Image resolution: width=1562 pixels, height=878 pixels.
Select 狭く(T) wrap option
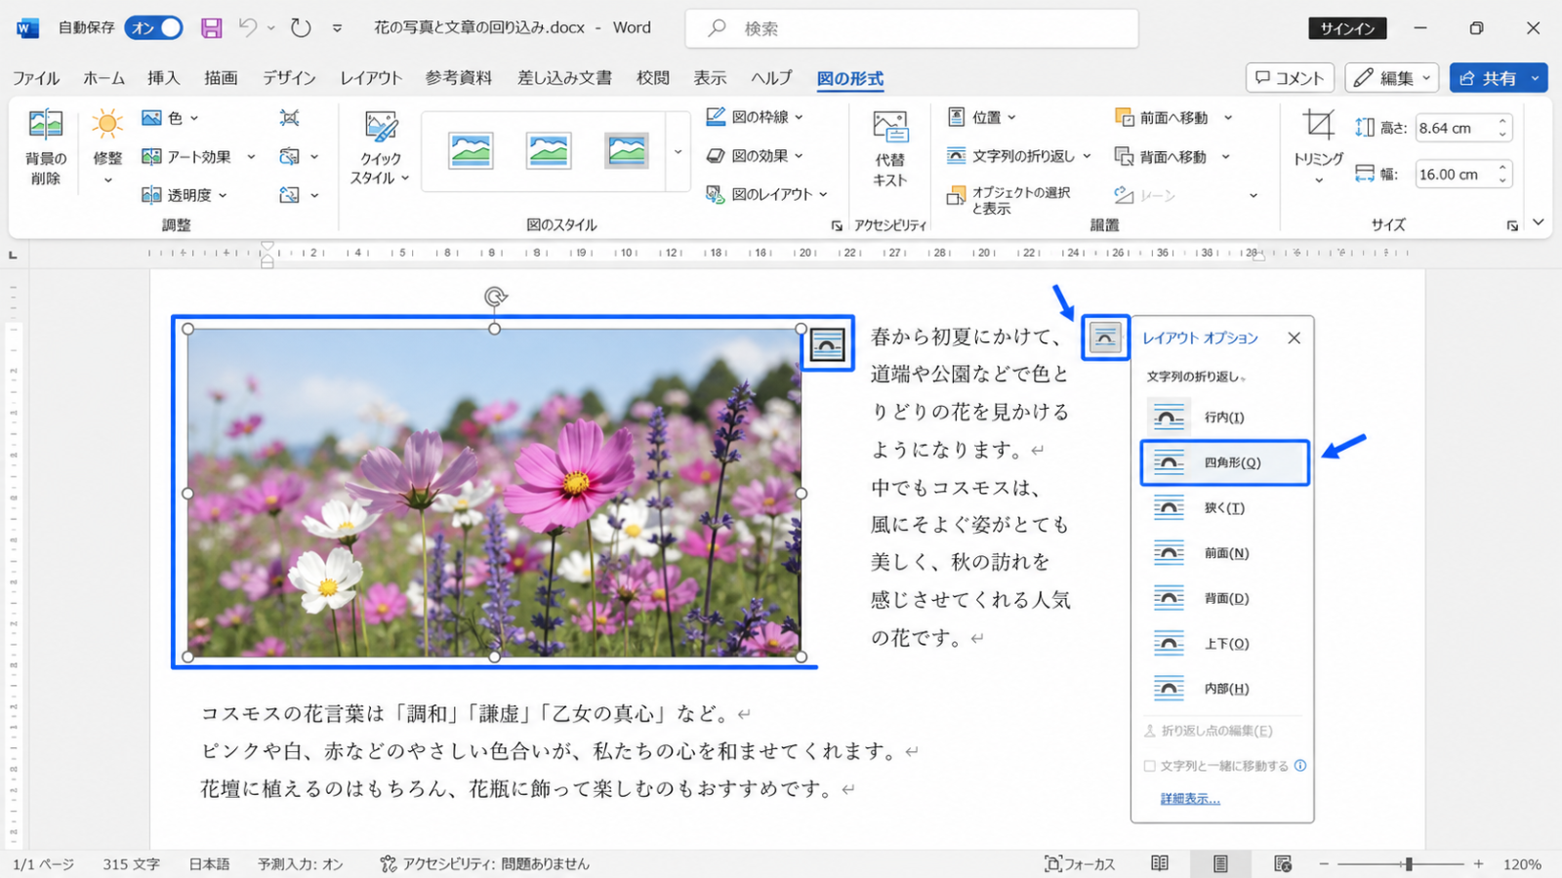(x=1224, y=508)
